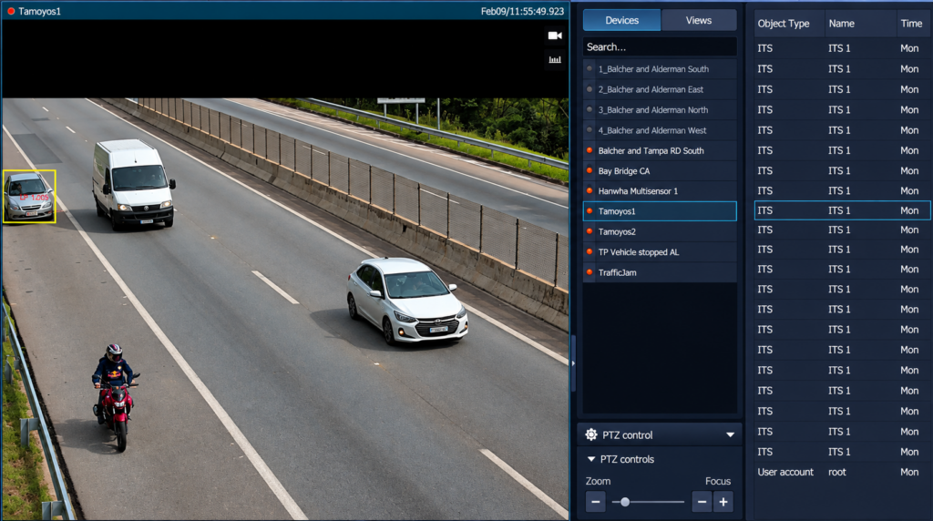
Task: Open the PTZ control dropdown arrow
Action: coord(730,435)
